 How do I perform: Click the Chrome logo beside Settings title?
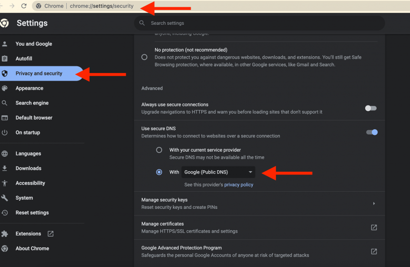tap(4, 23)
